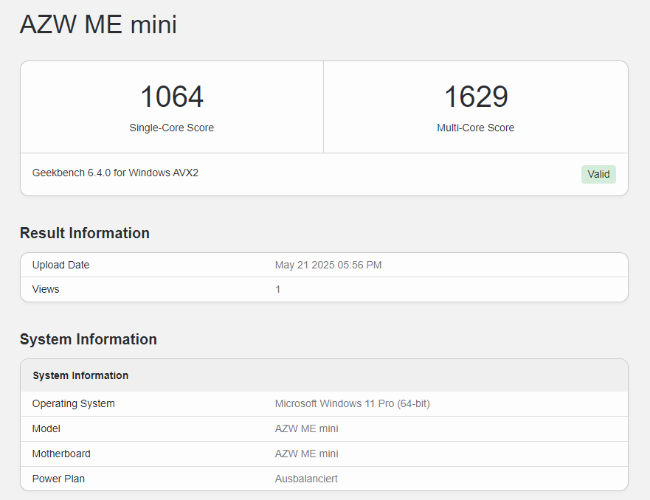Click the Geekbench 6.4.0 for Windows AVX2 text
650x500 pixels.
[x=115, y=173]
